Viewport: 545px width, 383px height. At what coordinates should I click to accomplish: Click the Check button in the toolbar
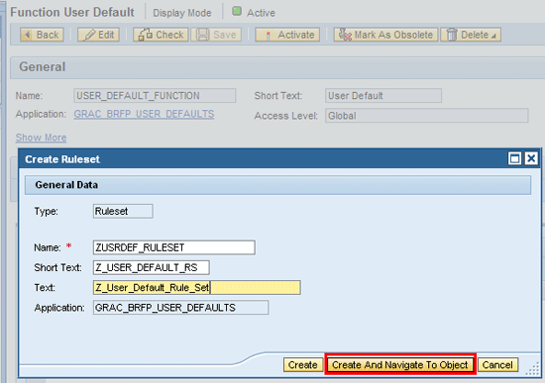pos(161,35)
